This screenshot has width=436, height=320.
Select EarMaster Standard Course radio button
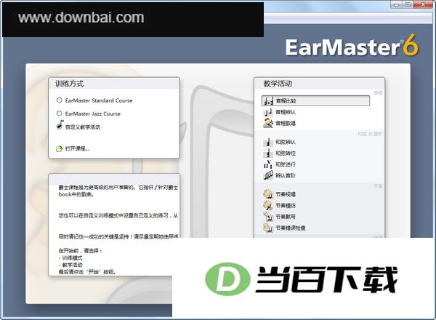click(x=60, y=100)
